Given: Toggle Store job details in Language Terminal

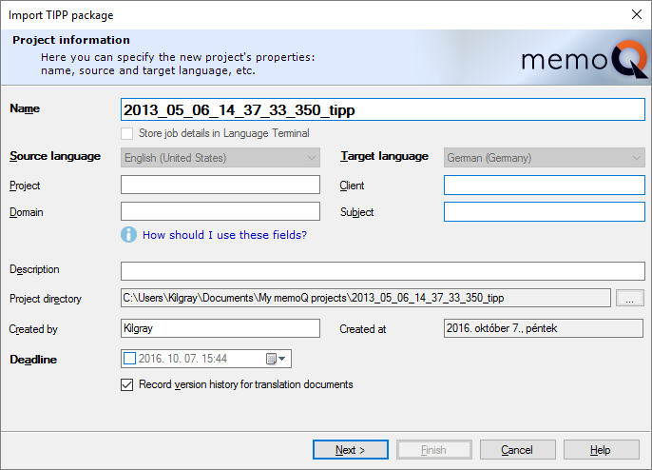Looking at the screenshot, I should (127, 134).
